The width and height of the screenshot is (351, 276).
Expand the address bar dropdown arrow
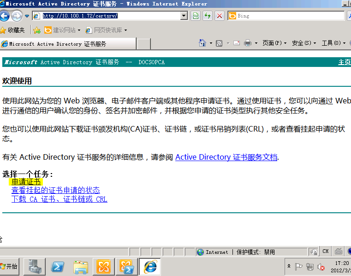point(184,16)
